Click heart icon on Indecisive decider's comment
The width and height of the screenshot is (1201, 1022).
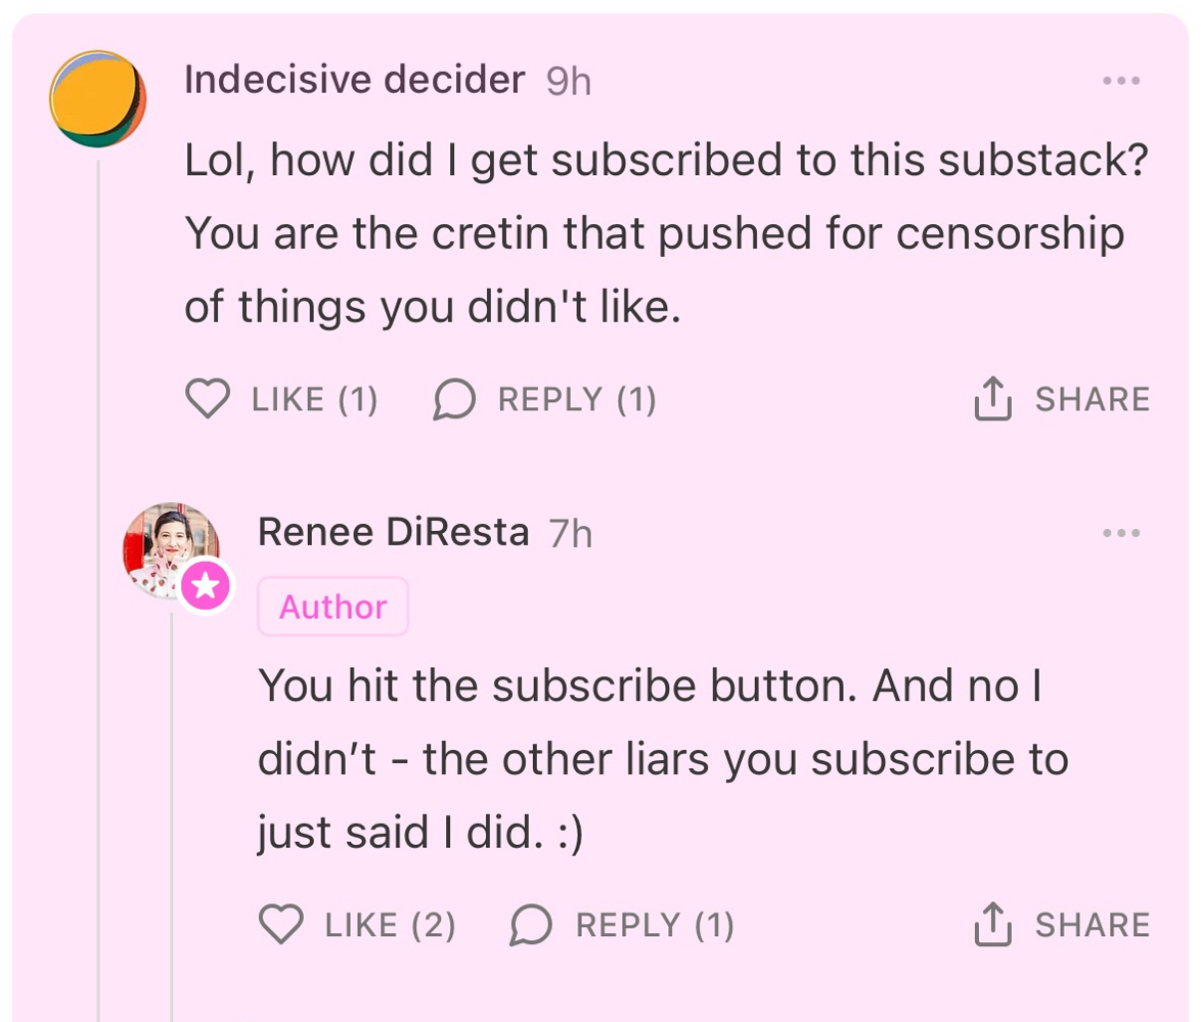click(x=207, y=399)
